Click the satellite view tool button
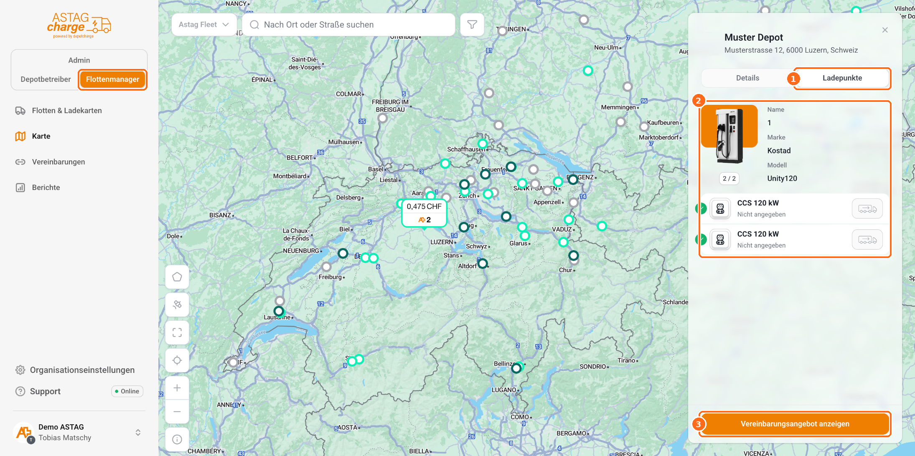Image resolution: width=915 pixels, height=456 pixels. click(x=177, y=304)
